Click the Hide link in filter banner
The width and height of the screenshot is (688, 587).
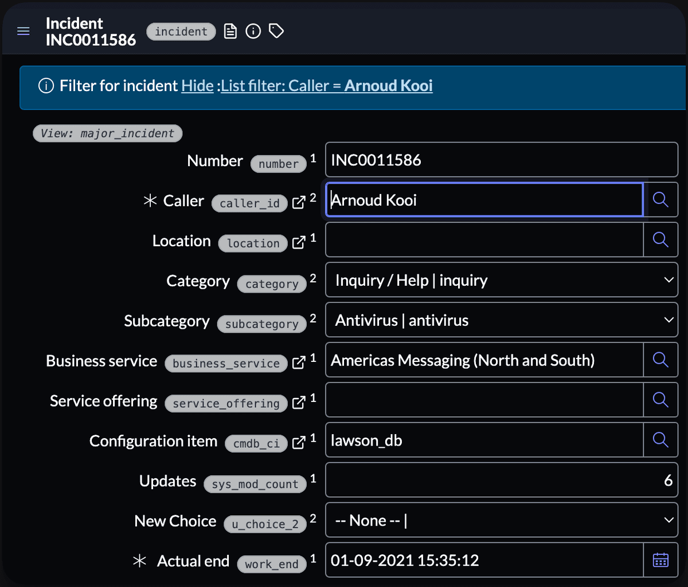(197, 86)
